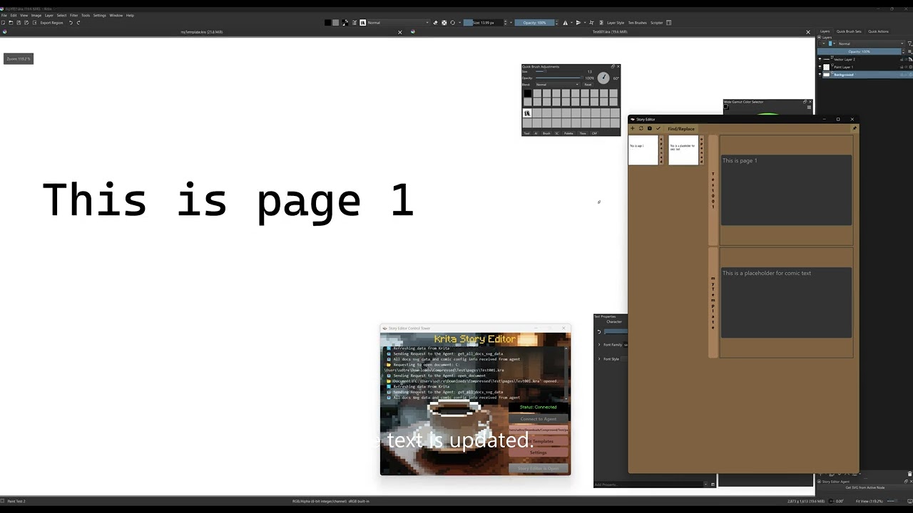This screenshot has width=913, height=513.
Task: Add a new page in the Story Editor
Action: (x=633, y=128)
